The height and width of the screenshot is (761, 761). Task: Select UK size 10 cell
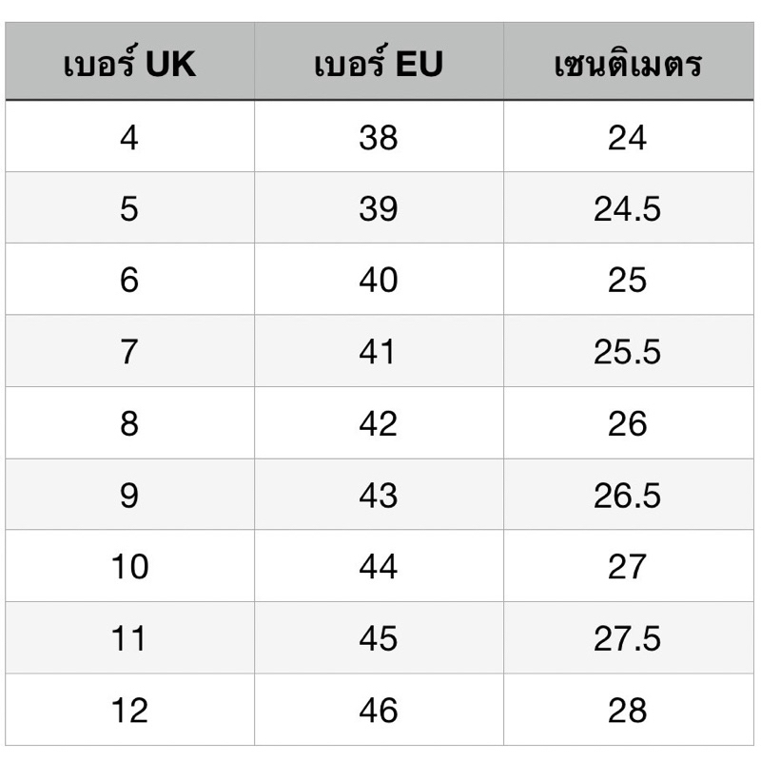click(x=129, y=565)
